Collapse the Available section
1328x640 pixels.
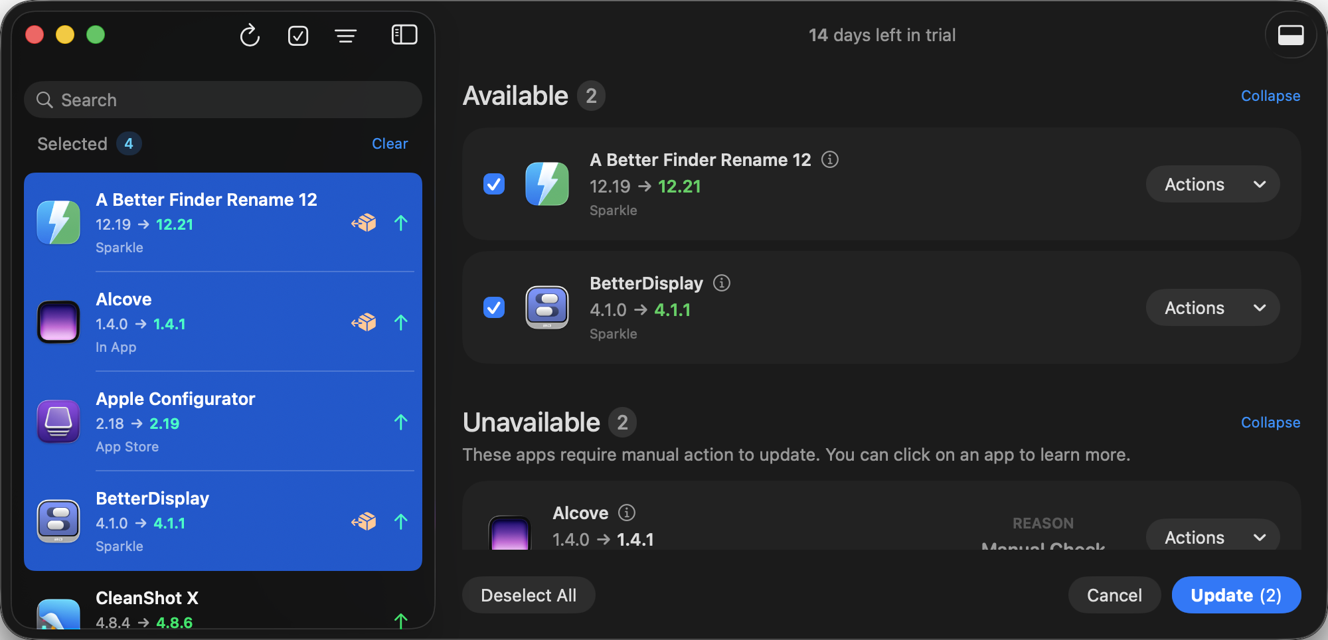(x=1270, y=96)
